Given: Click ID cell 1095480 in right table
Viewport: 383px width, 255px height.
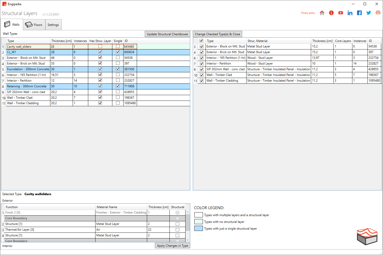Looking at the screenshot, I should [x=374, y=81].
